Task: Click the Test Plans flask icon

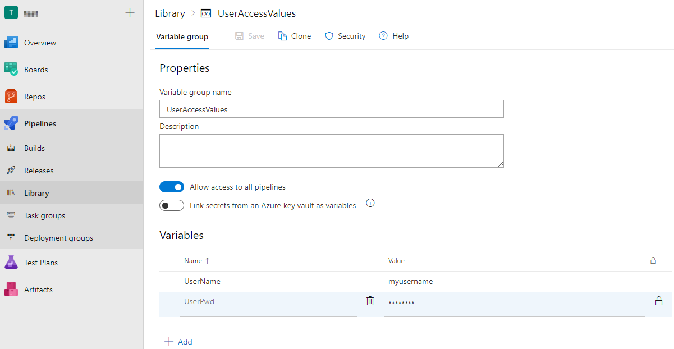Action: tap(11, 263)
